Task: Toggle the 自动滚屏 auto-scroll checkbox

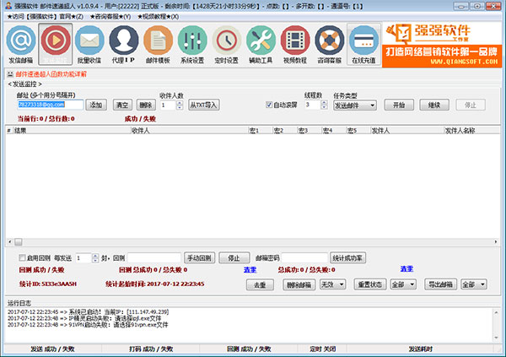Action: (270, 105)
